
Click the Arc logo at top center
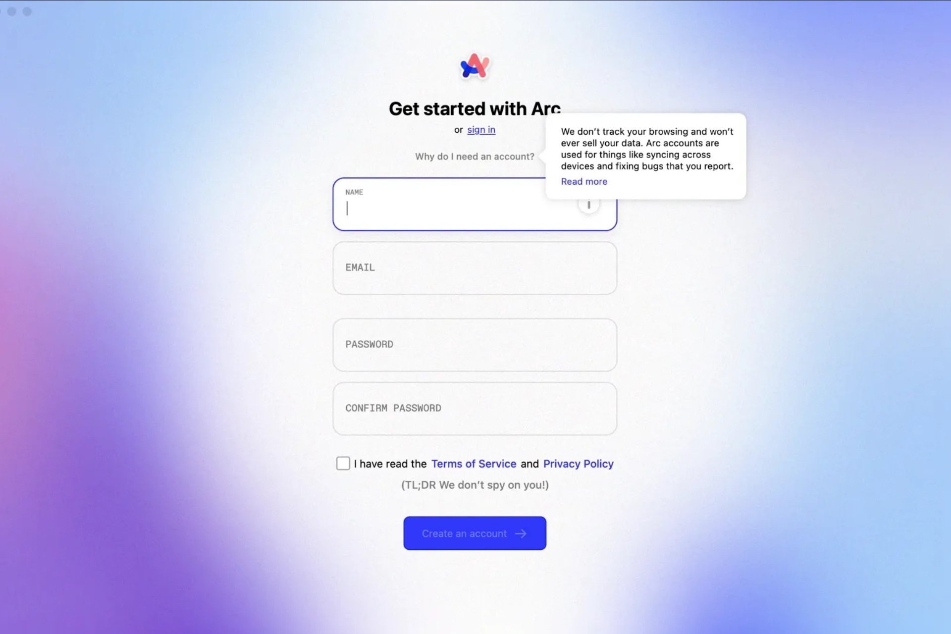[474, 66]
